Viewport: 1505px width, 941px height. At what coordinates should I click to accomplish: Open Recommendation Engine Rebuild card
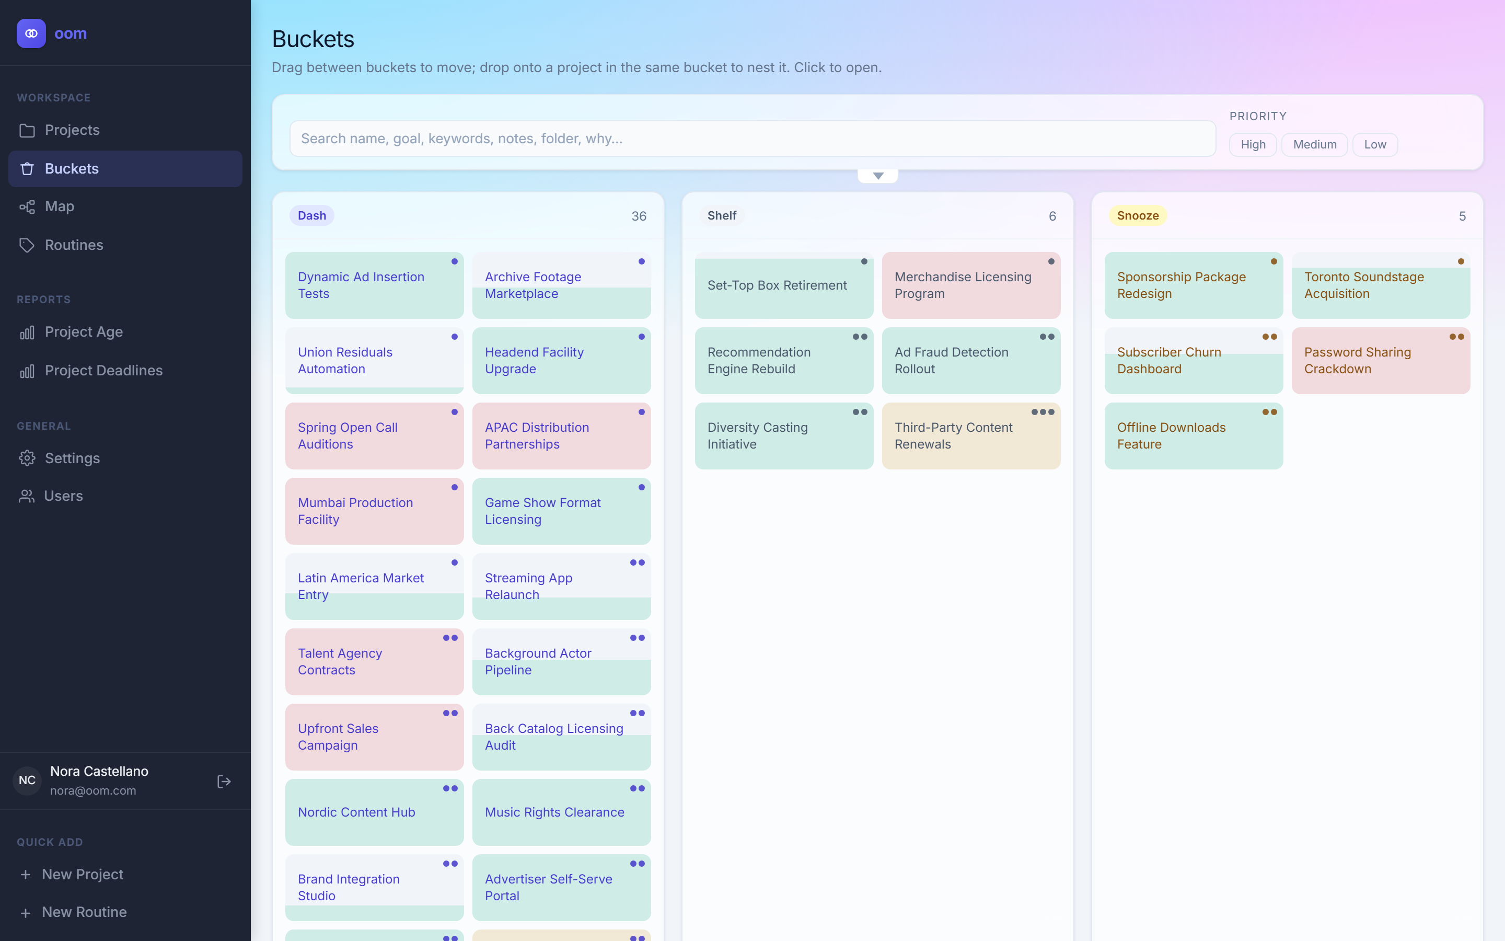(x=784, y=361)
